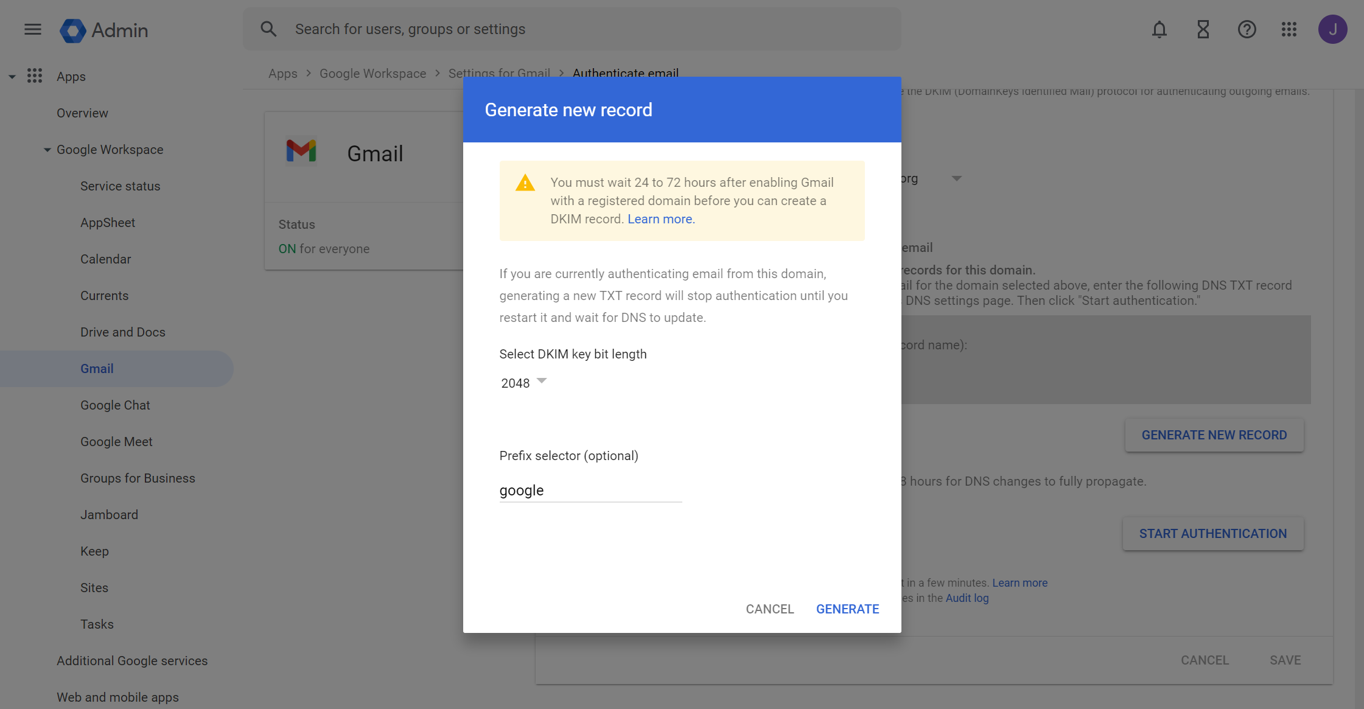Click Learn more in the warning banner
Viewport: 1364px width, 709px height.
tap(660, 219)
